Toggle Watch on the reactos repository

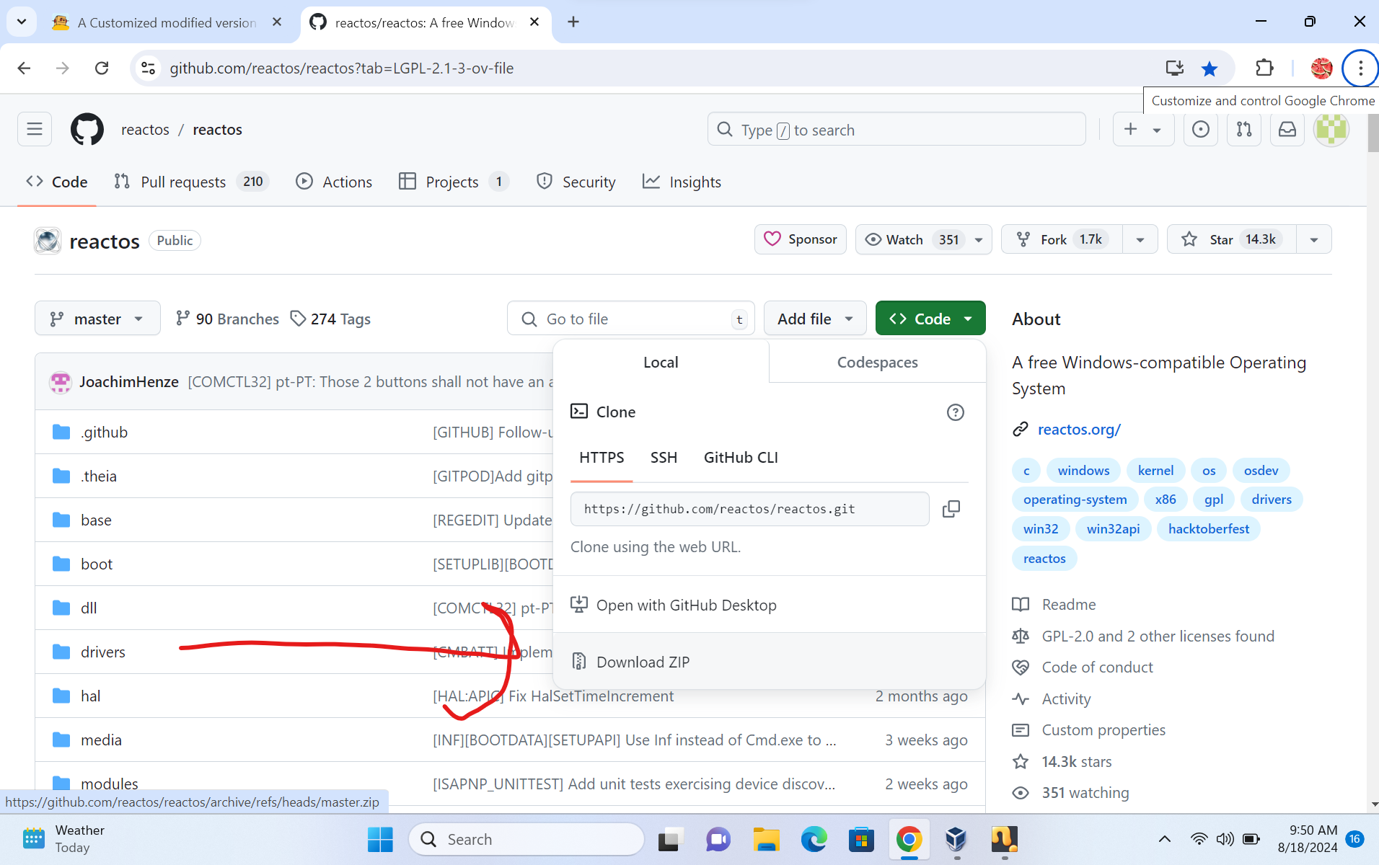tap(923, 239)
